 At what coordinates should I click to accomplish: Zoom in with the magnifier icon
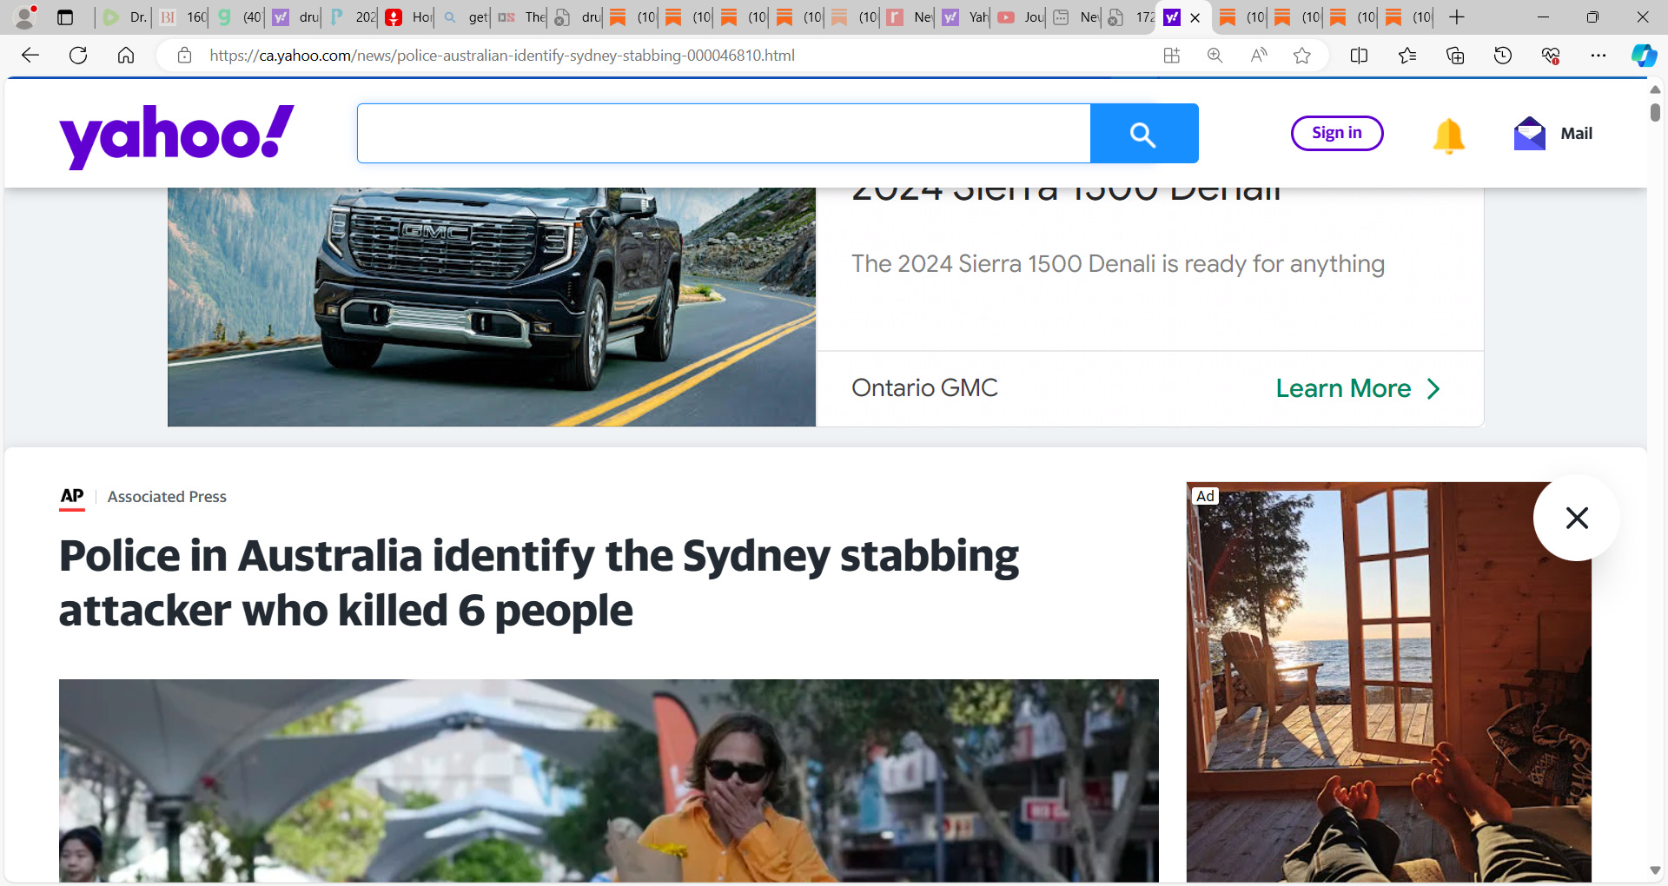click(1215, 56)
